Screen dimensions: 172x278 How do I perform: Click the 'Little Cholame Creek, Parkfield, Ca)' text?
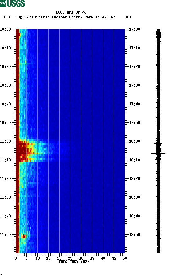(76, 17)
